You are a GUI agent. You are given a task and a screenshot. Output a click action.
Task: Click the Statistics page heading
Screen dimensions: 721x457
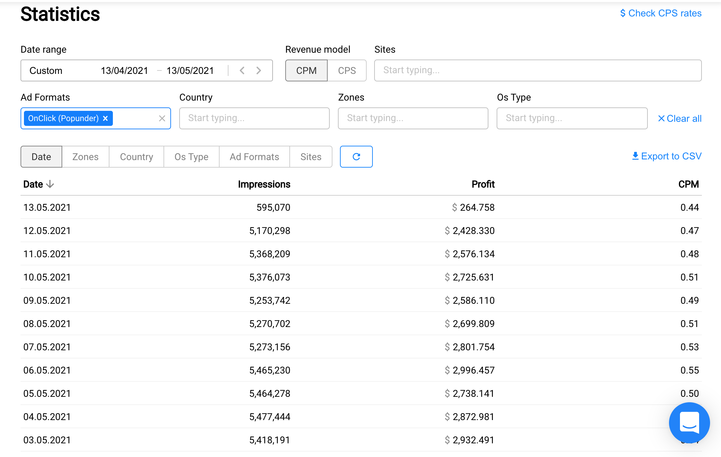[x=60, y=14]
